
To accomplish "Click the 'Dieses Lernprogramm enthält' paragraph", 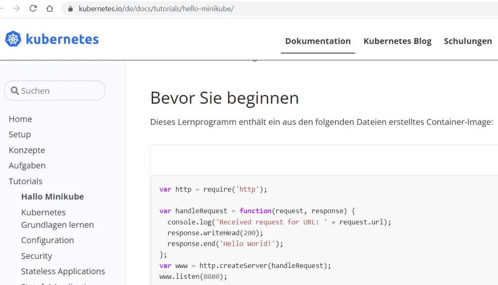I will click(x=321, y=122).
